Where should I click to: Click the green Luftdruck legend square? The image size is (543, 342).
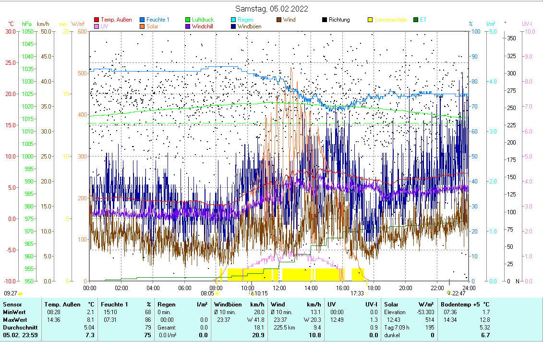[x=188, y=20]
